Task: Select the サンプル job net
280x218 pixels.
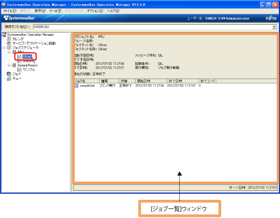Action: point(29,70)
